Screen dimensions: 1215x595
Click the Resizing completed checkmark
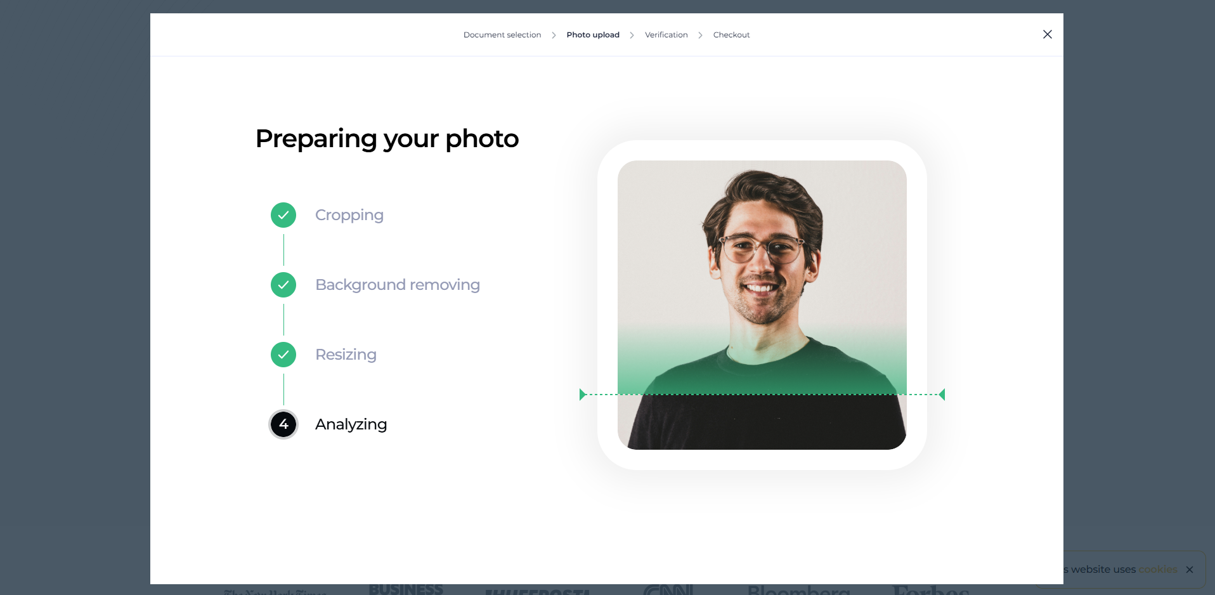[283, 355]
